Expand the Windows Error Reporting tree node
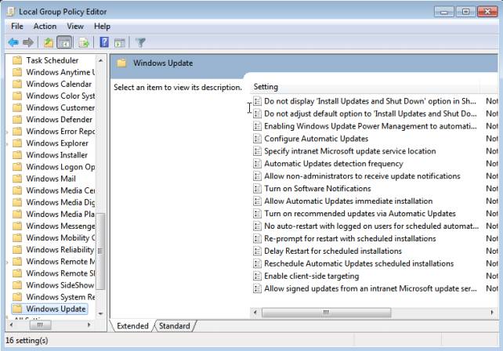This screenshot has width=503, height=351. point(7,132)
